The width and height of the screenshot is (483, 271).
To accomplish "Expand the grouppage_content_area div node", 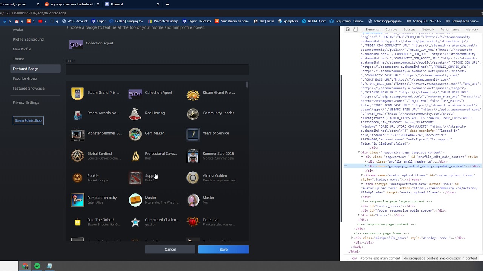I will tap(365, 166).
